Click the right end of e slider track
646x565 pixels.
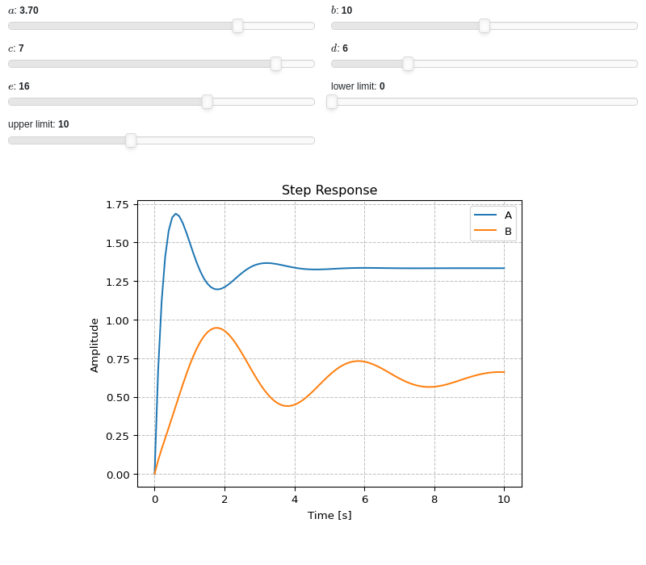pyautogui.click(x=312, y=102)
